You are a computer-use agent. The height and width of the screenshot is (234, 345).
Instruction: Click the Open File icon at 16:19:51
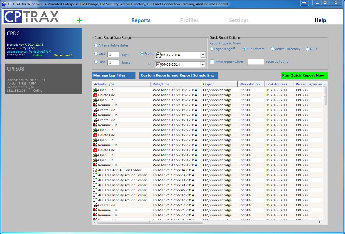pos(95,90)
